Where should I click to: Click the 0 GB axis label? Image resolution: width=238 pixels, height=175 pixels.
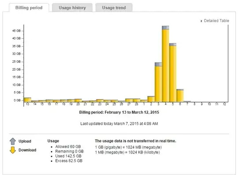tap(17, 101)
